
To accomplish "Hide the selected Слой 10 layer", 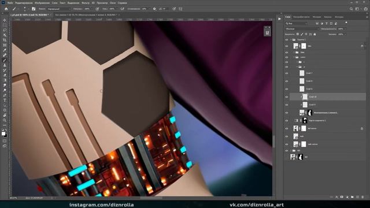I will click(x=287, y=96).
